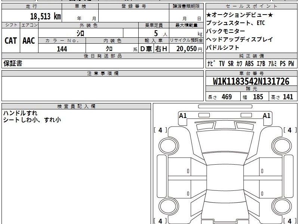The width and height of the screenshot is (299, 224).
Task: Select the 最大積載量 header
Action: pyautogui.click(x=186, y=25)
